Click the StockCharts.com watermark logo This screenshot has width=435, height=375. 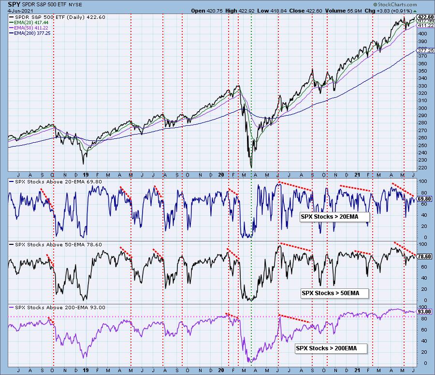395,4
